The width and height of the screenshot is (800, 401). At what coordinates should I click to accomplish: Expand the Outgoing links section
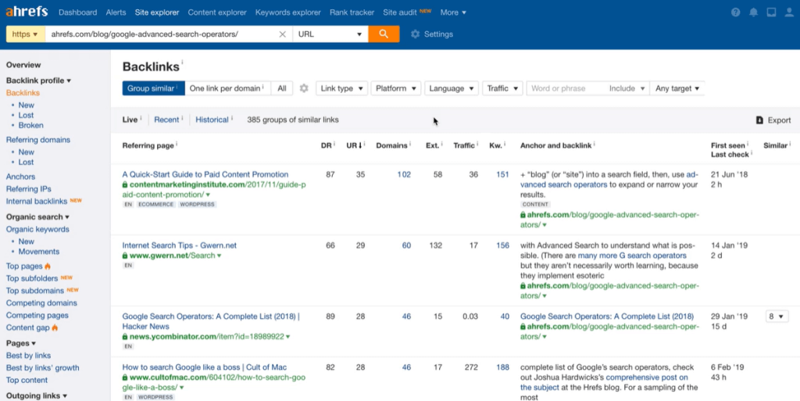click(x=36, y=396)
